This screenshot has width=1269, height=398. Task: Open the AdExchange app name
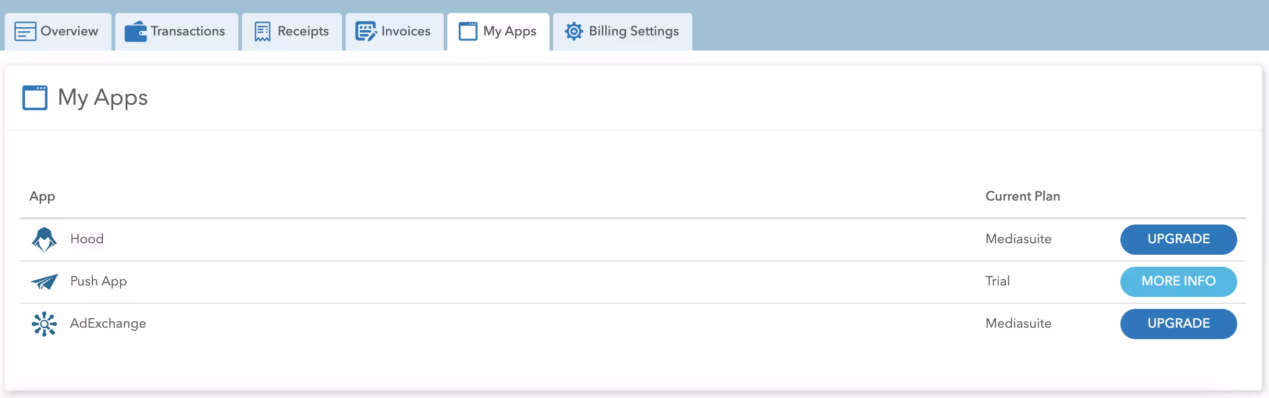[x=108, y=324]
